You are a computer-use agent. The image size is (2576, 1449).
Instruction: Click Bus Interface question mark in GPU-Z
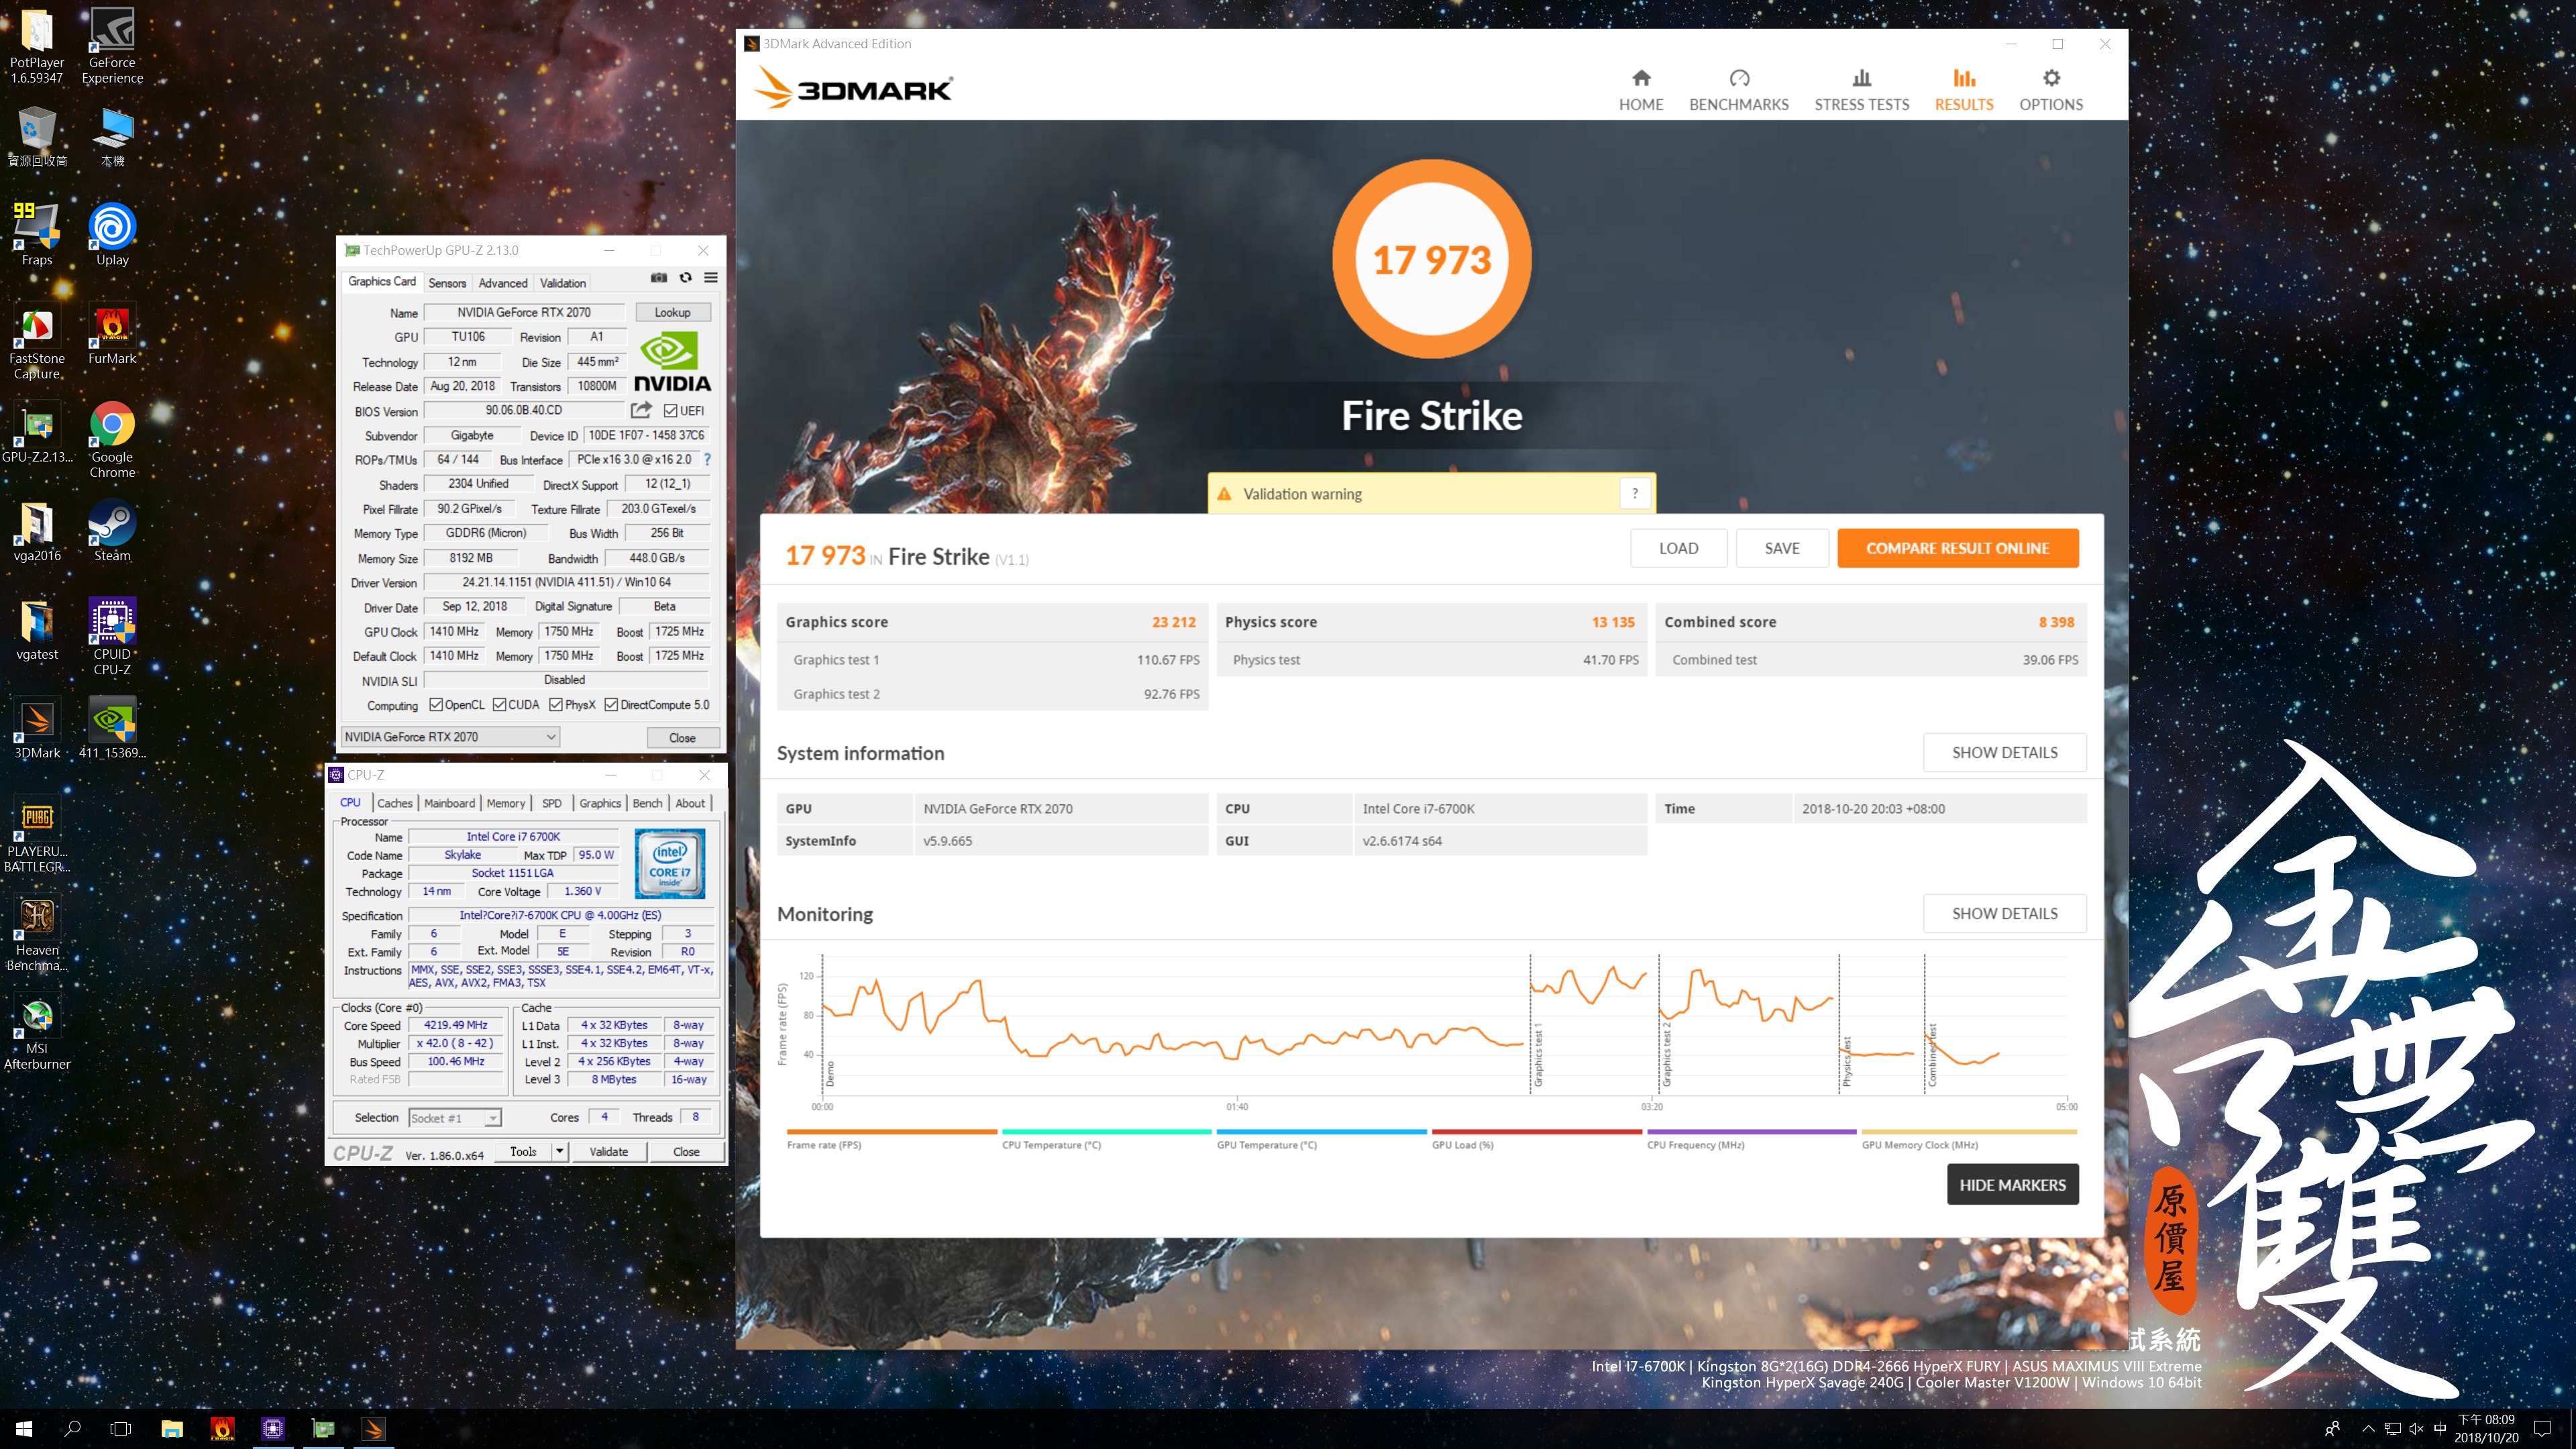[x=707, y=459]
